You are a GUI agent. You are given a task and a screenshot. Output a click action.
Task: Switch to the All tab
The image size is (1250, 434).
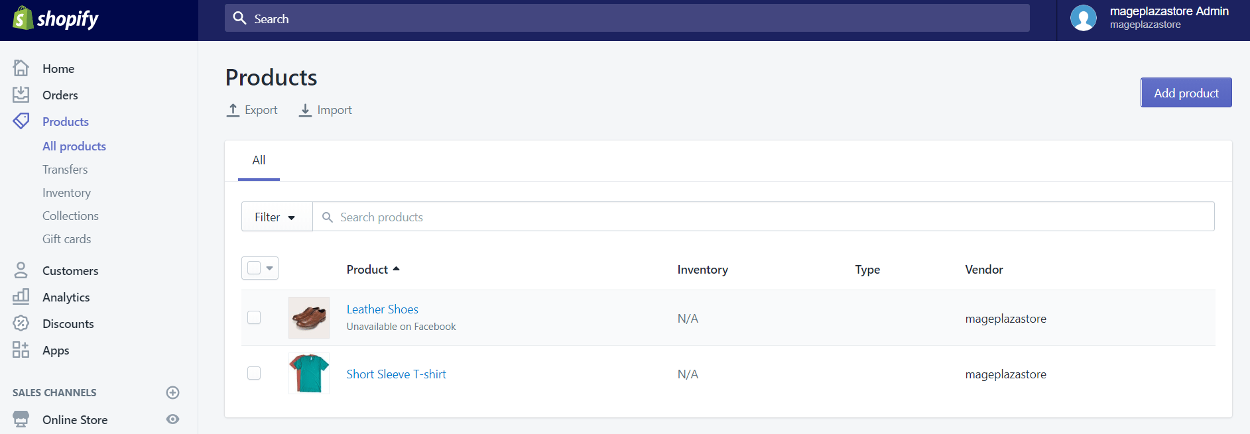(259, 160)
